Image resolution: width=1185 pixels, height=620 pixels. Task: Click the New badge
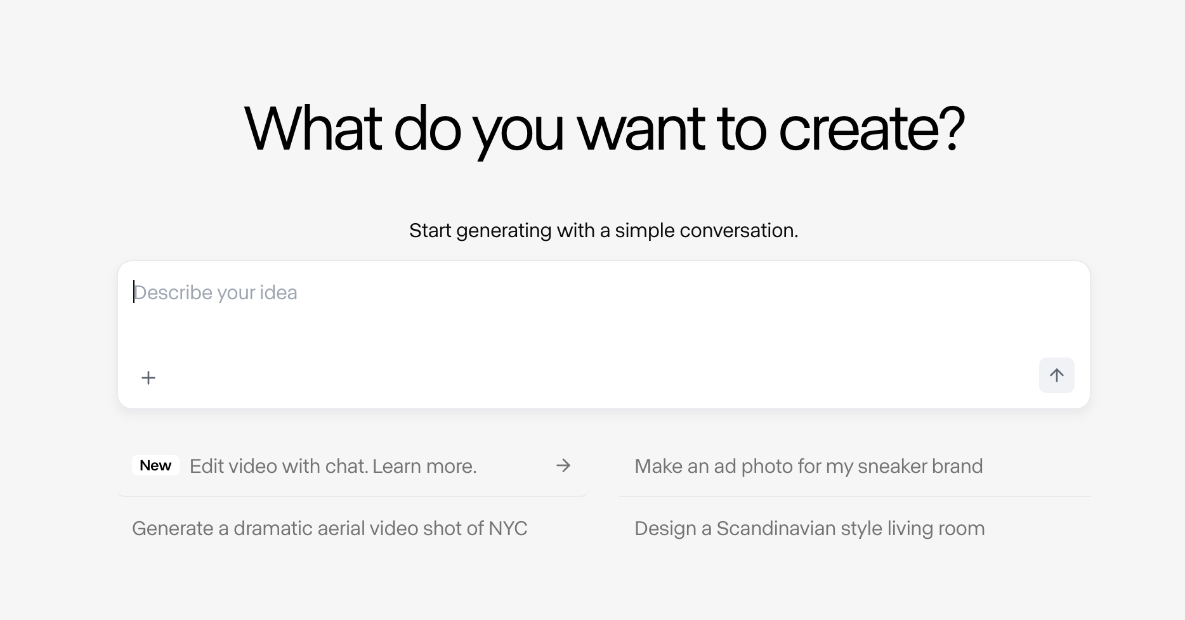click(x=155, y=466)
